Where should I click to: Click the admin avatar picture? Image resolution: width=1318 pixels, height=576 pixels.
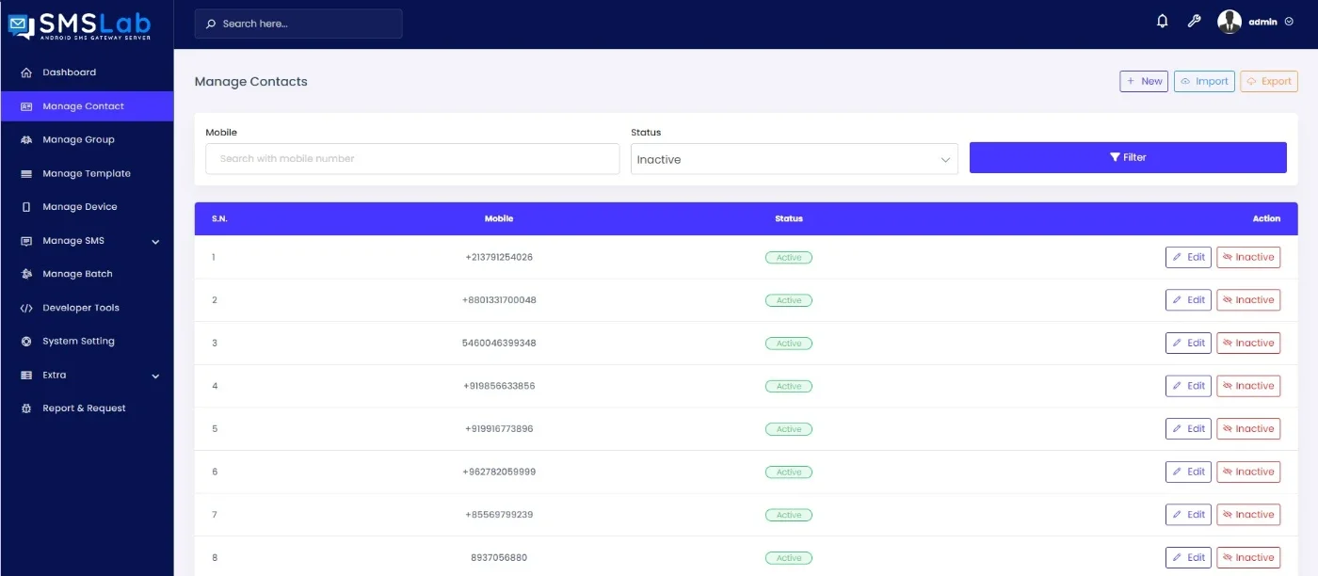(1230, 22)
